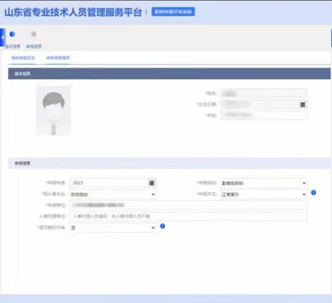Click into the 手机 phone number field

pyautogui.click(x=263, y=115)
